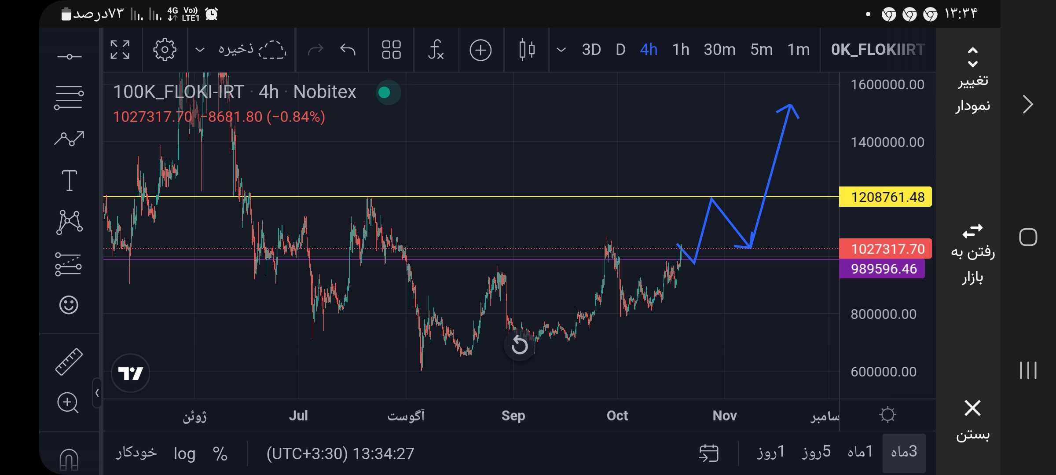This screenshot has width=1056, height=475.
Task: Toggle fullscreen chart mode icon
Action: coord(120,50)
